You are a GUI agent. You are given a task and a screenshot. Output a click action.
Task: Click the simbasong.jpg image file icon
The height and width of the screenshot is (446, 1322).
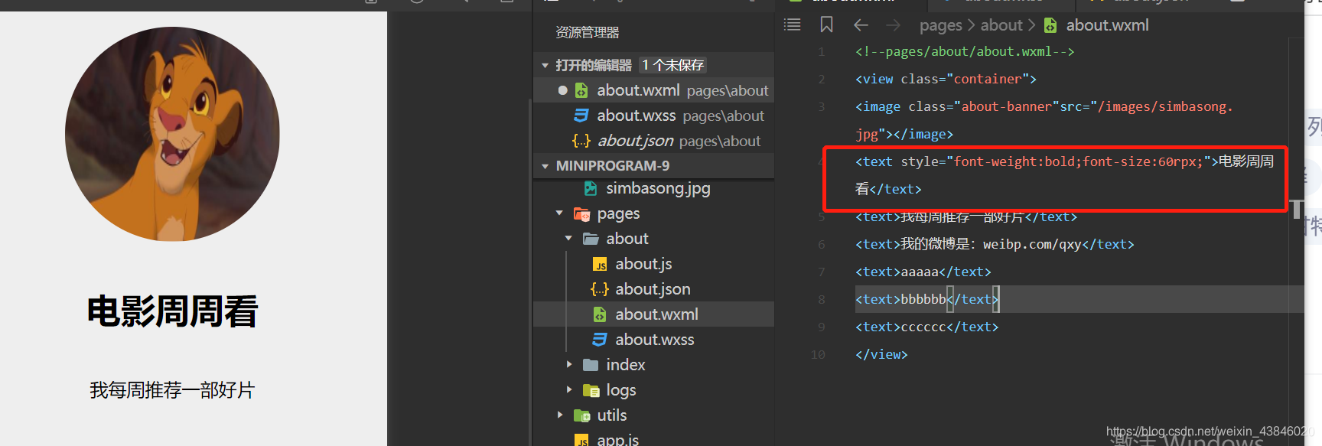[591, 188]
